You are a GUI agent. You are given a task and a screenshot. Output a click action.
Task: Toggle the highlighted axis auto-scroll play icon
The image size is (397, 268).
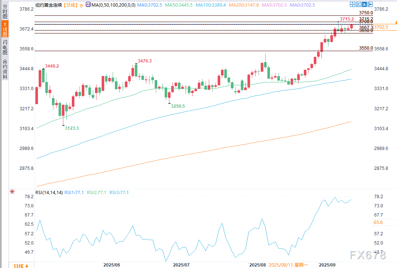pos(365,5)
